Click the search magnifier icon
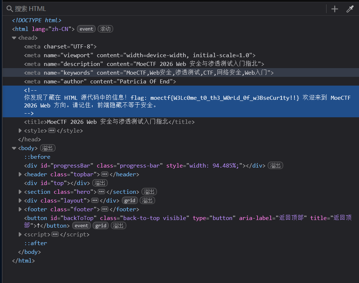 coord(9,9)
